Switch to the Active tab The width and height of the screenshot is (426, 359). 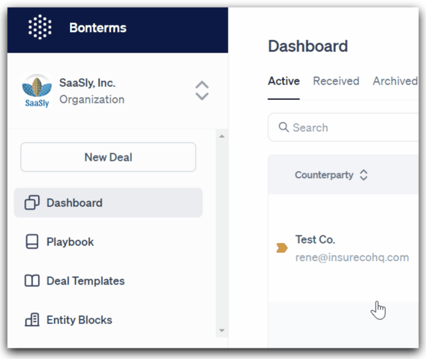(x=283, y=81)
